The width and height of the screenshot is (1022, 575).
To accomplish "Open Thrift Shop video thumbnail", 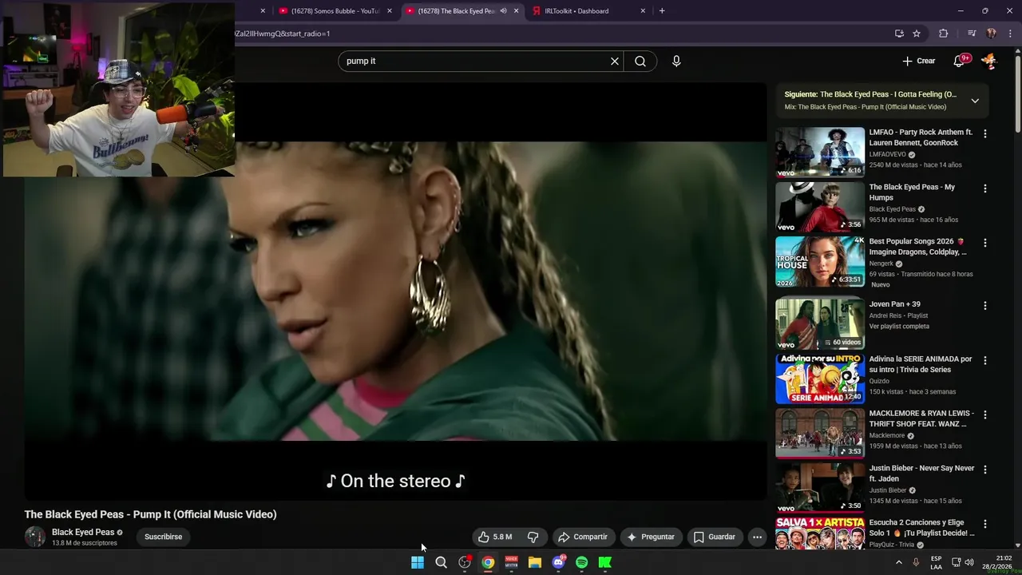I will click(x=820, y=433).
